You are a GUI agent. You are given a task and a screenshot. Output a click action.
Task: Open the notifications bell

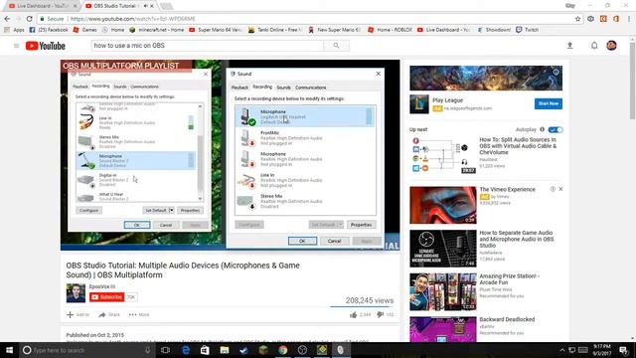coord(594,46)
